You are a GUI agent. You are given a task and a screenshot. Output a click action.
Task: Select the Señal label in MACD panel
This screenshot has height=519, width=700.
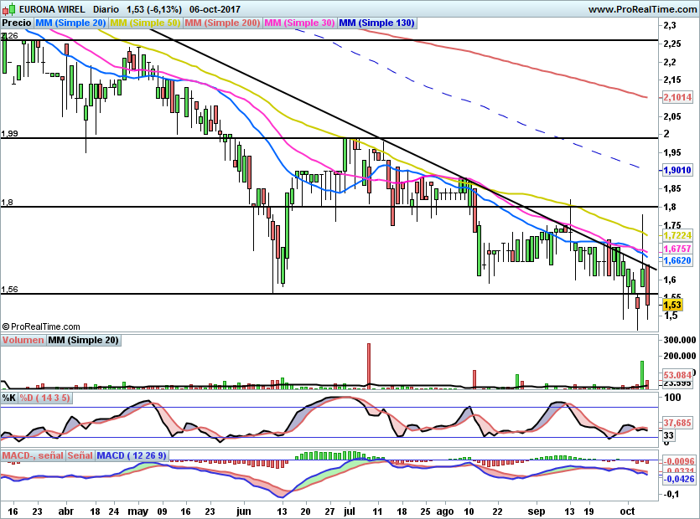pos(80,455)
